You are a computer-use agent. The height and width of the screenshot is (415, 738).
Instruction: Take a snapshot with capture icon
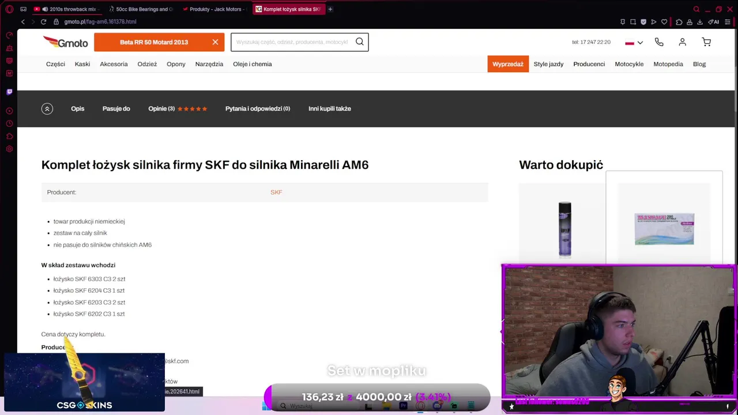(x=633, y=22)
